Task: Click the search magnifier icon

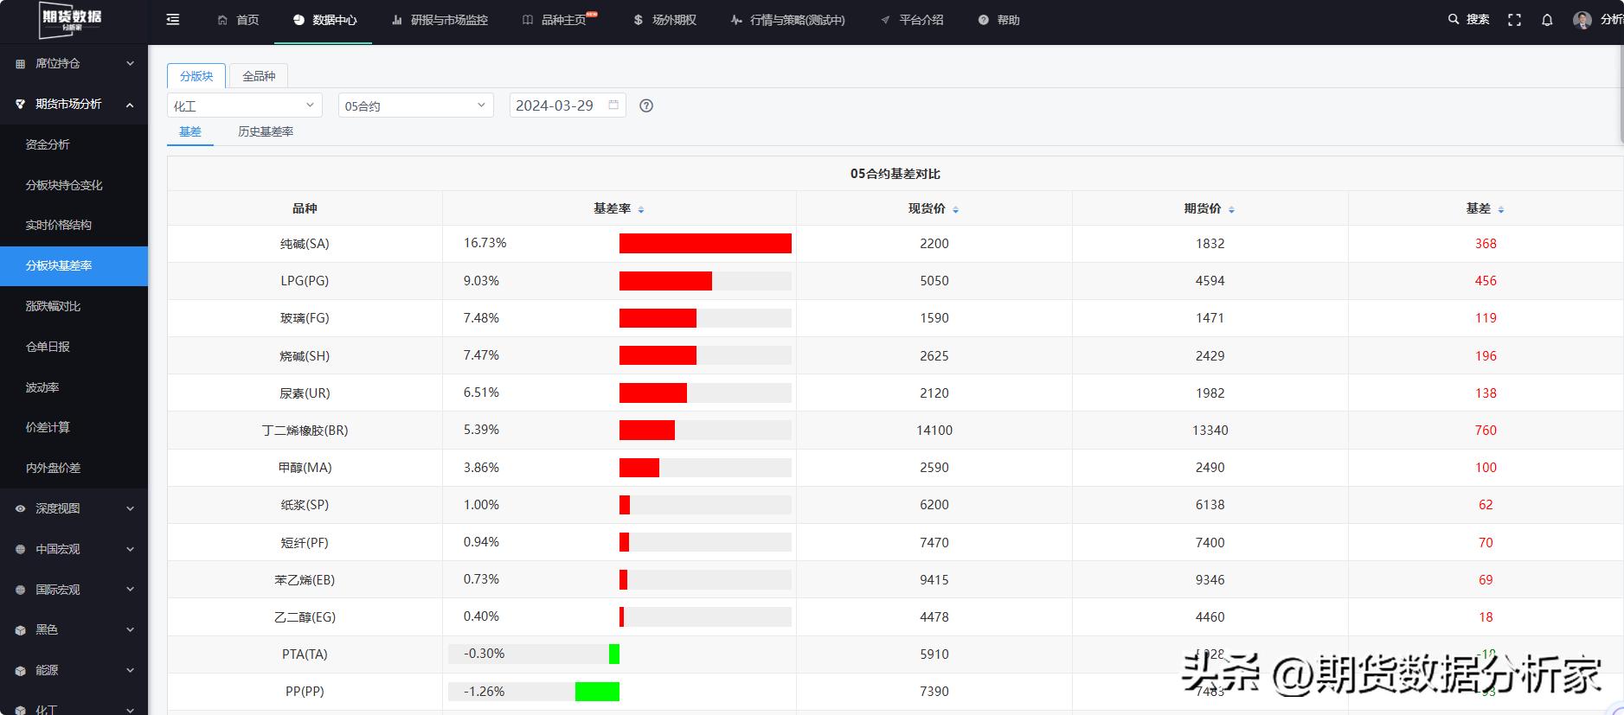Action: pos(1454,19)
